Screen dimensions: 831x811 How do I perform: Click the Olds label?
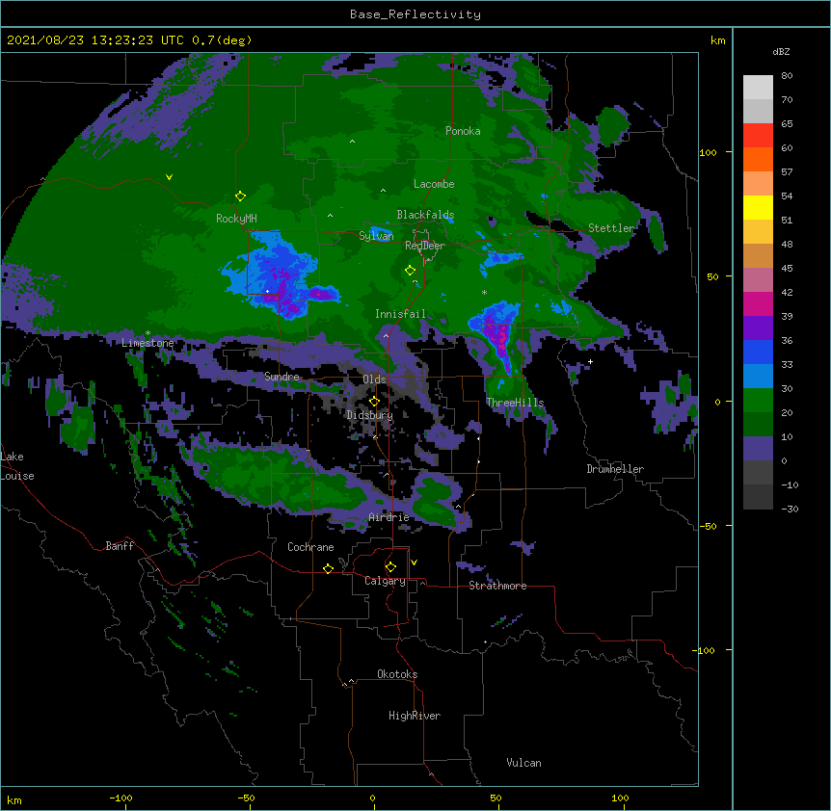pyautogui.click(x=374, y=379)
